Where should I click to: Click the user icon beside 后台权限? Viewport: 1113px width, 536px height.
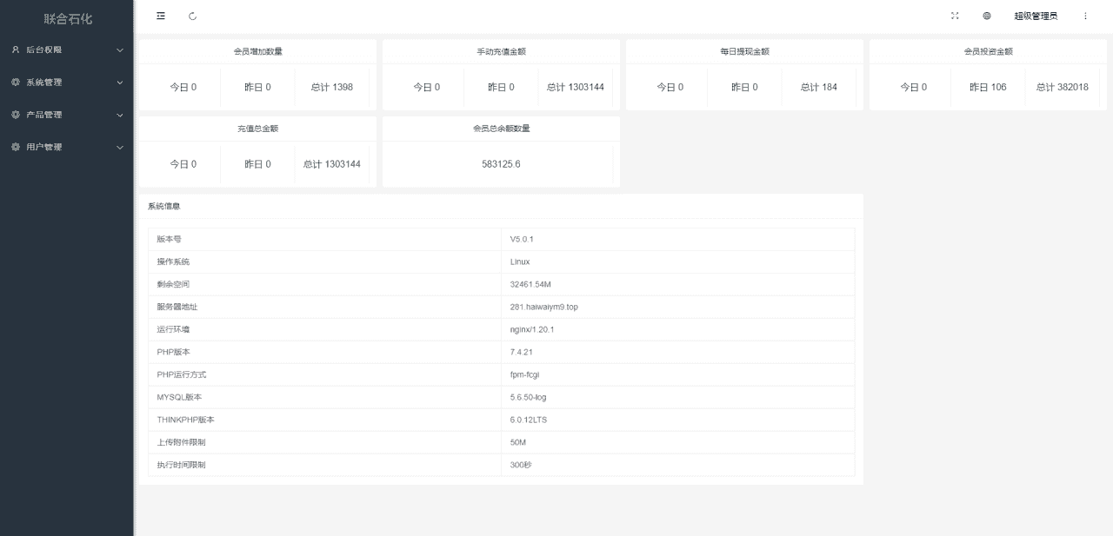(x=16, y=50)
